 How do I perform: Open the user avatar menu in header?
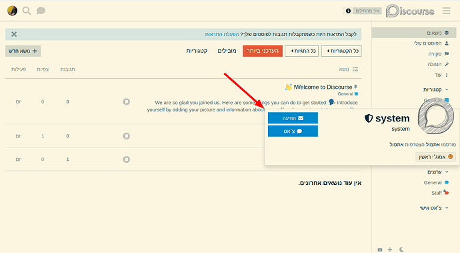click(12, 11)
